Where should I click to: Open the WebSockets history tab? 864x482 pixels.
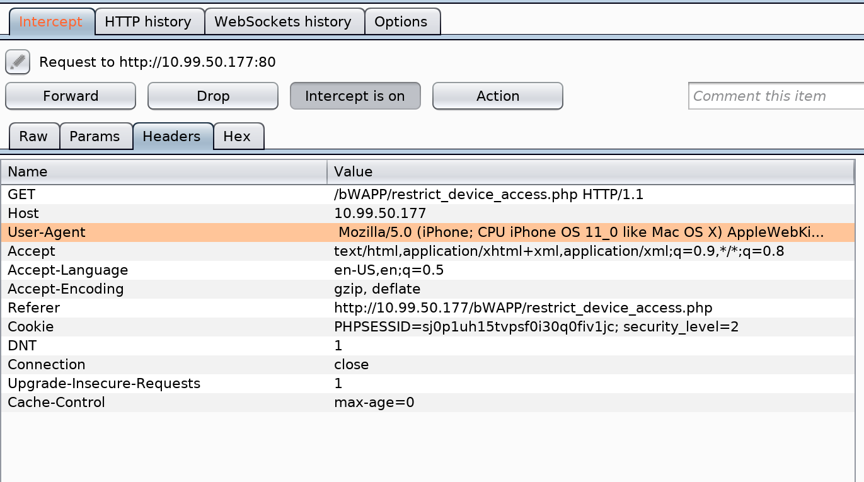point(284,21)
